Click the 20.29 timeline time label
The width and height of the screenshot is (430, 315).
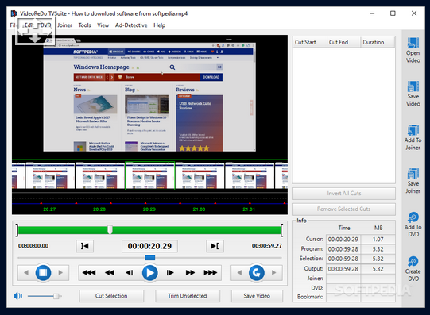point(149,209)
